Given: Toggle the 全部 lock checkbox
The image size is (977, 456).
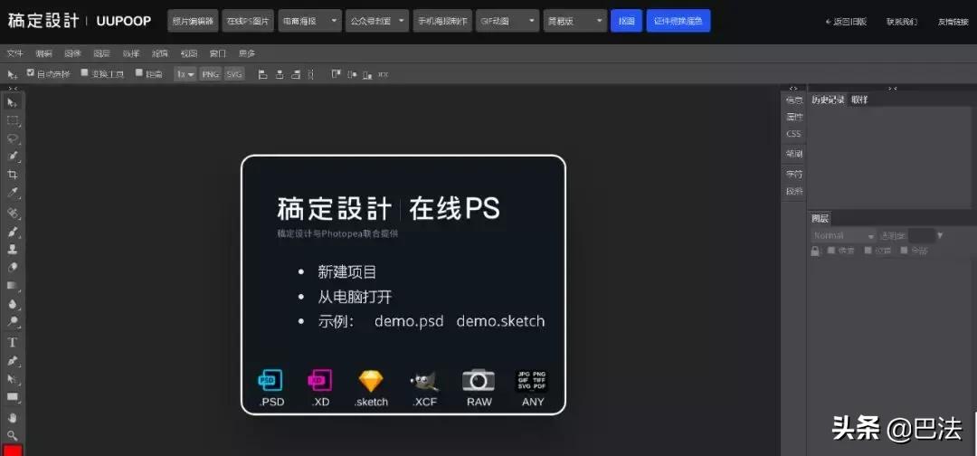Looking at the screenshot, I should click(x=904, y=251).
